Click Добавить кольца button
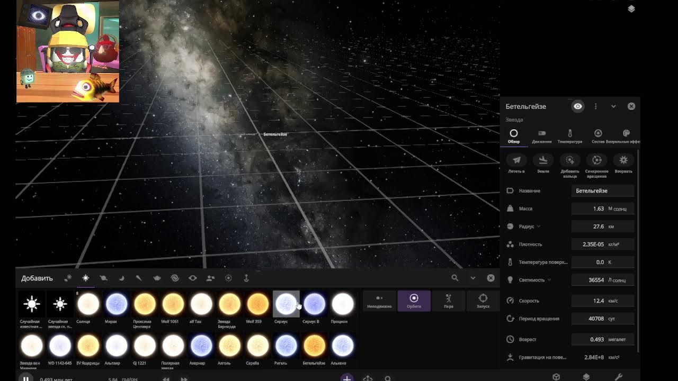 [x=570, y=165]
